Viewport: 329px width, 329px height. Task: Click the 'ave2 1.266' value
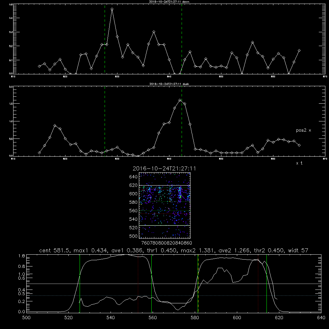point(234,250)
